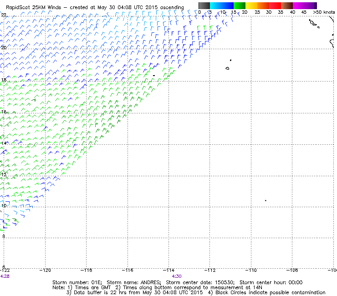Click the small island dot near 9N, -109

click(266, 200)
